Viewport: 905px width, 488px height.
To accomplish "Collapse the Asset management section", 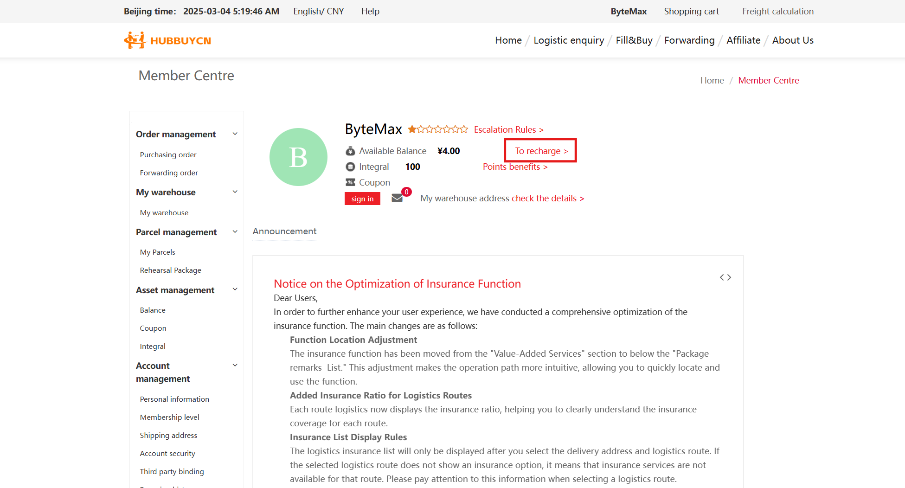I will [x=235, y=289].
